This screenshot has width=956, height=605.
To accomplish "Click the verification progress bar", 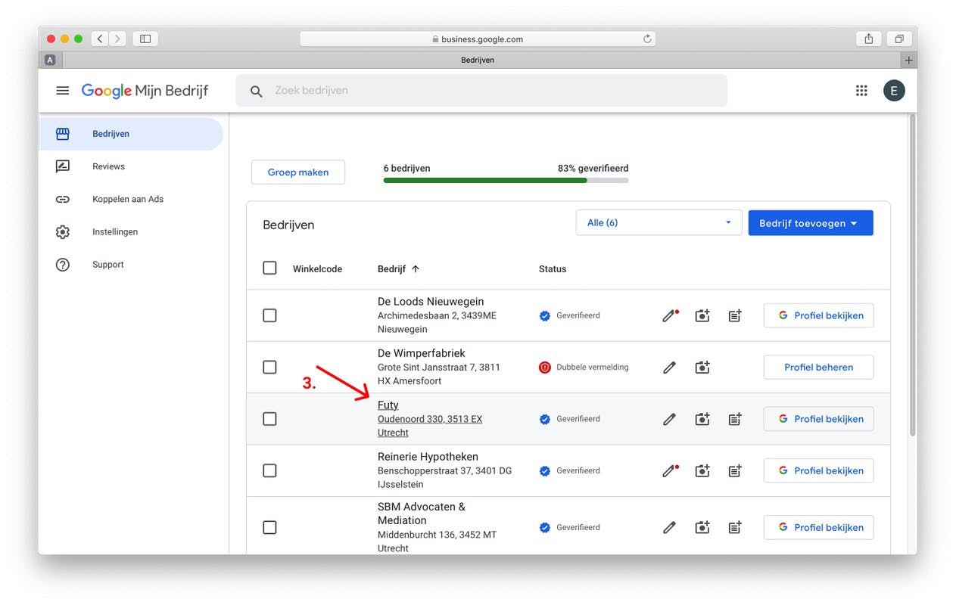I will coord(506,181).
